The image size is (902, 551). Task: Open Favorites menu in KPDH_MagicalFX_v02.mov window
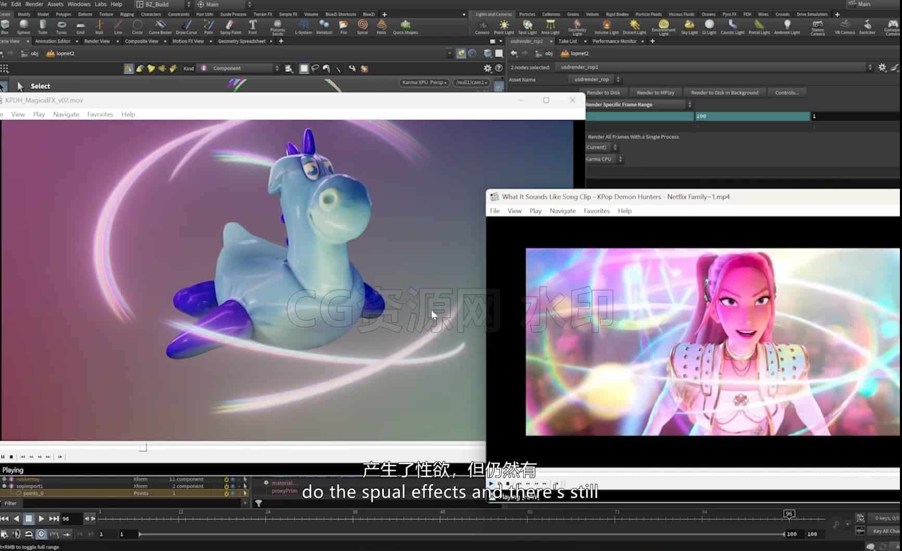coord(100,114)
